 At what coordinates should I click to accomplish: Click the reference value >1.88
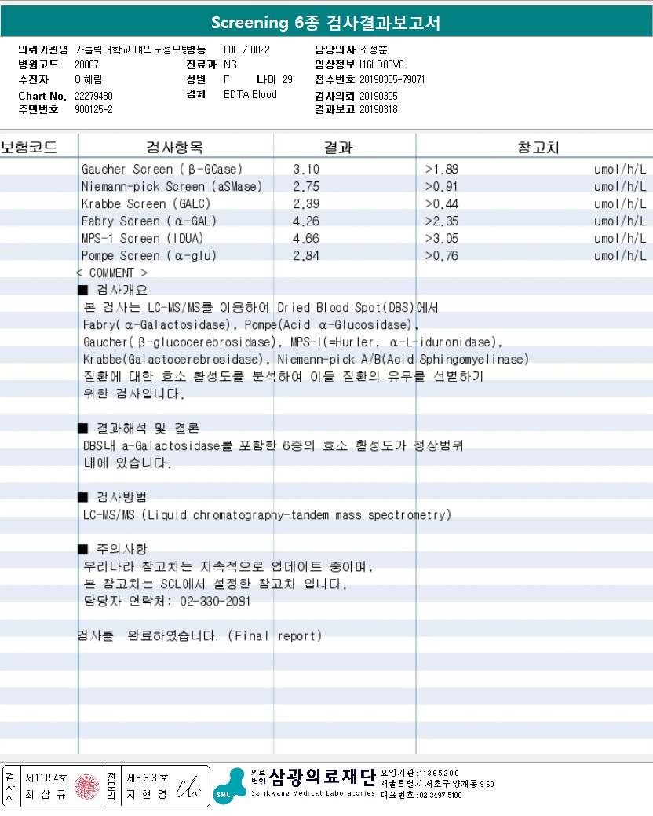pos(441,169)
